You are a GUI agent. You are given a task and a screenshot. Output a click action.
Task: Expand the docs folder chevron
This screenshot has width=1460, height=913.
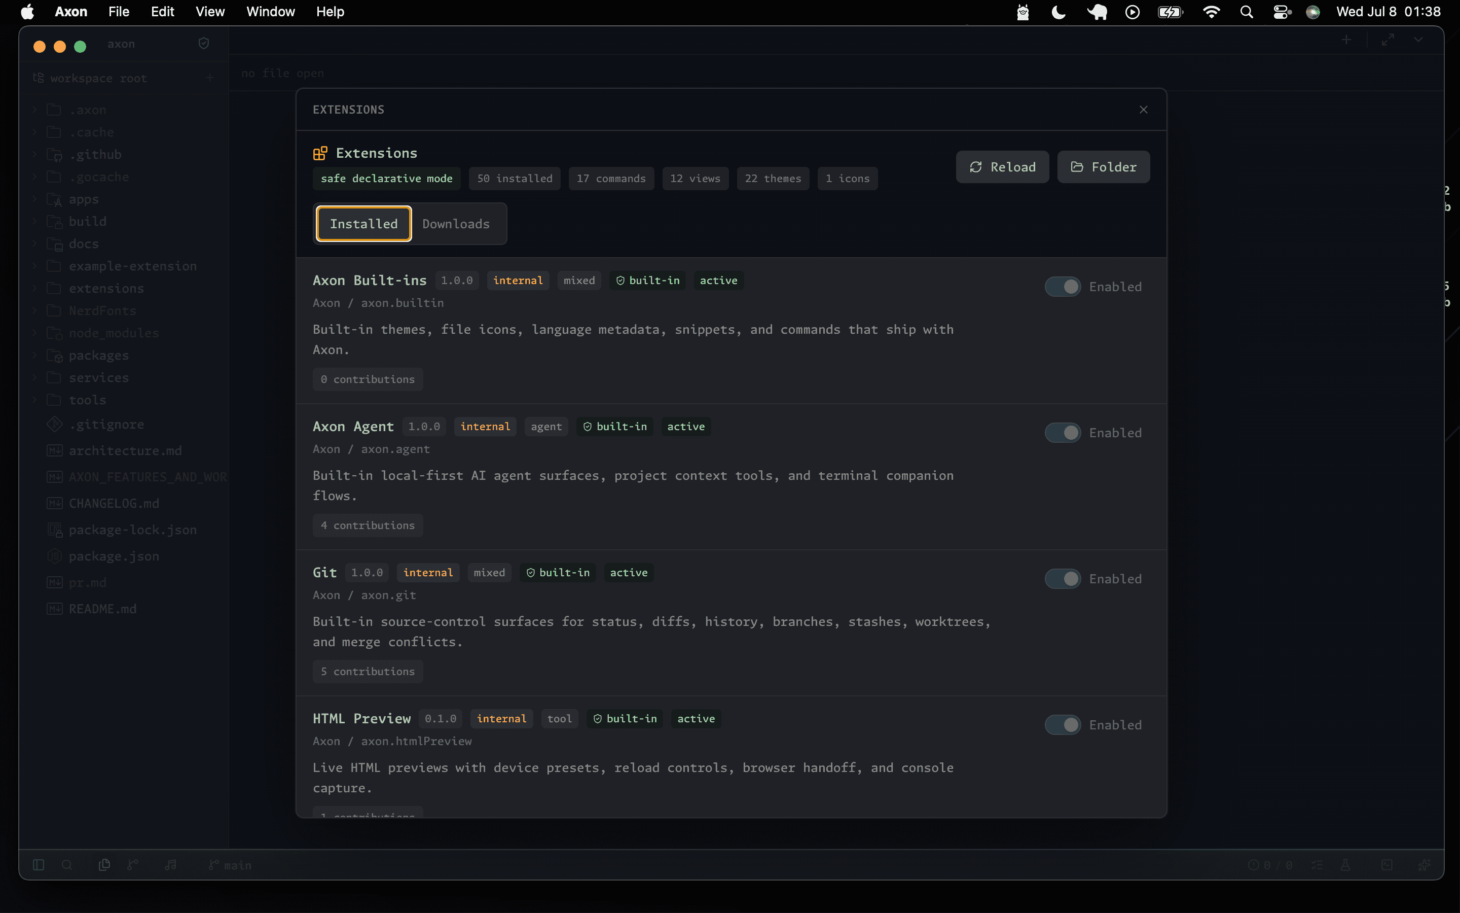(35, 244)
